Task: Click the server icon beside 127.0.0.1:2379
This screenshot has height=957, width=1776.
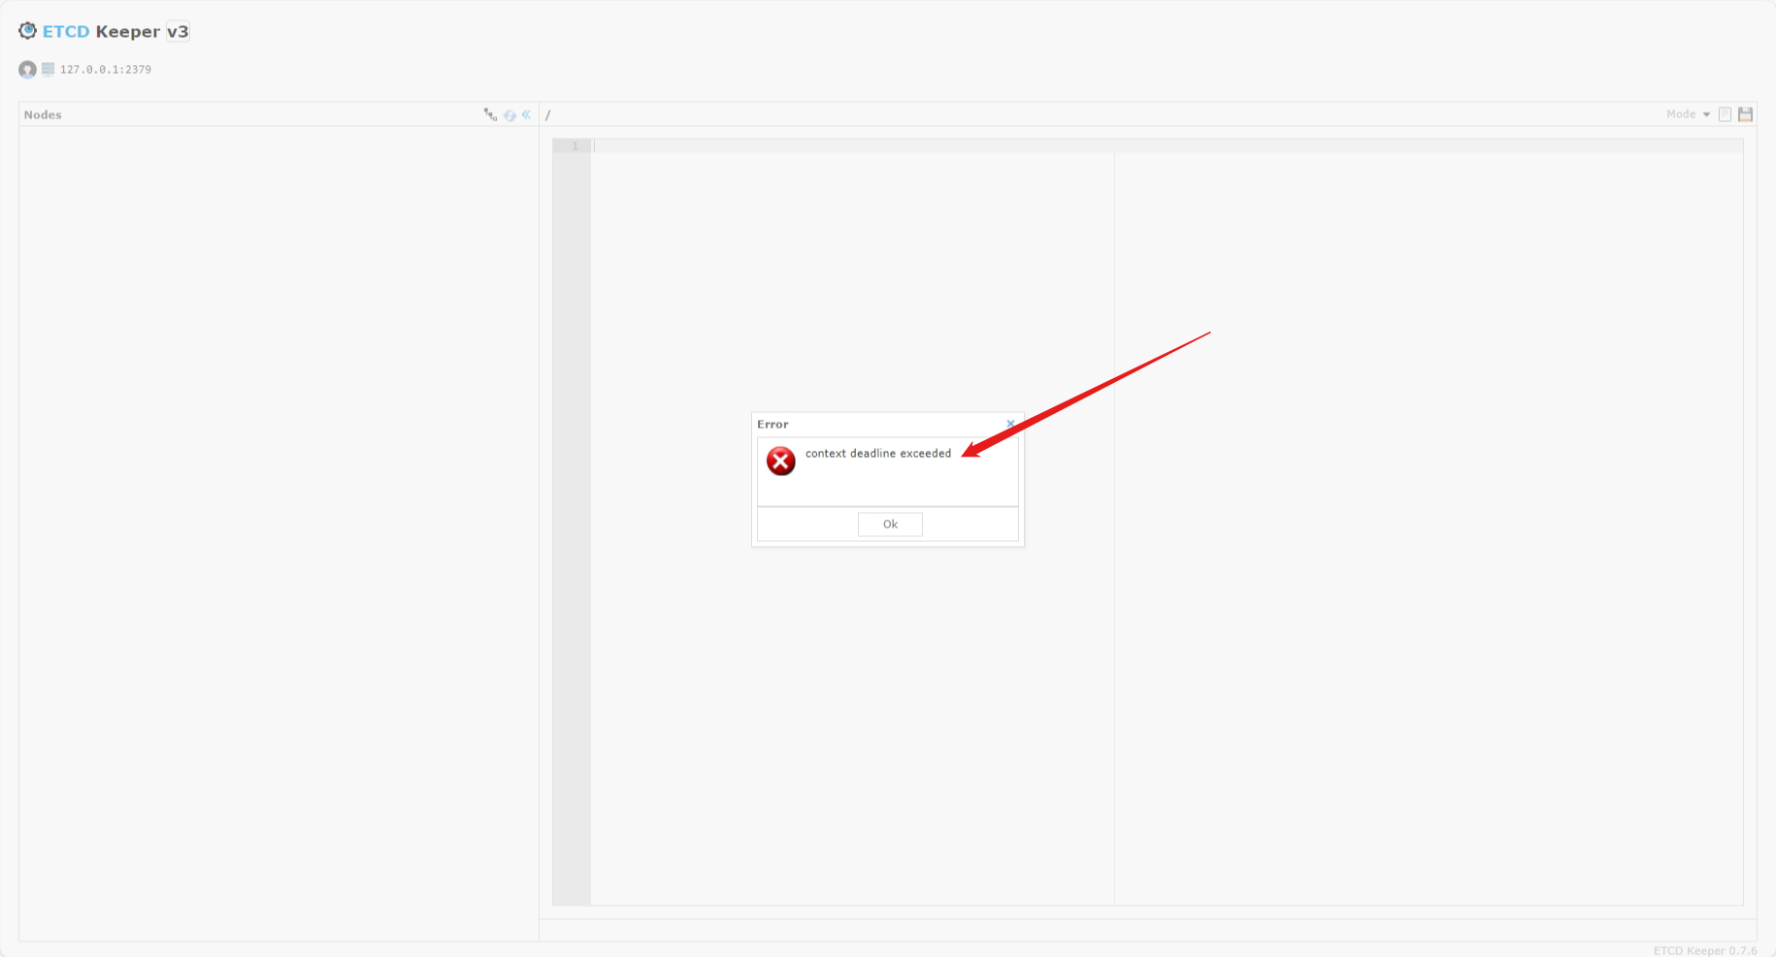Action: pyautogui.click(x=48, y=69)
